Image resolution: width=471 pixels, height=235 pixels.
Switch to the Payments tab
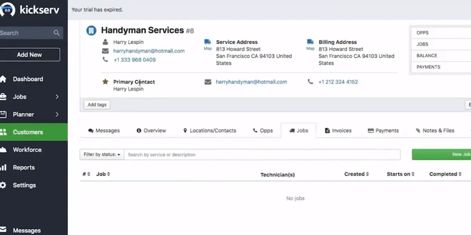[x=383, y=130]
